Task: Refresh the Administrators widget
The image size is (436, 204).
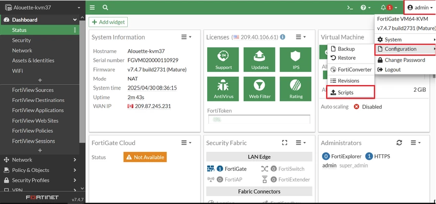Action: (x=399, y=142)
